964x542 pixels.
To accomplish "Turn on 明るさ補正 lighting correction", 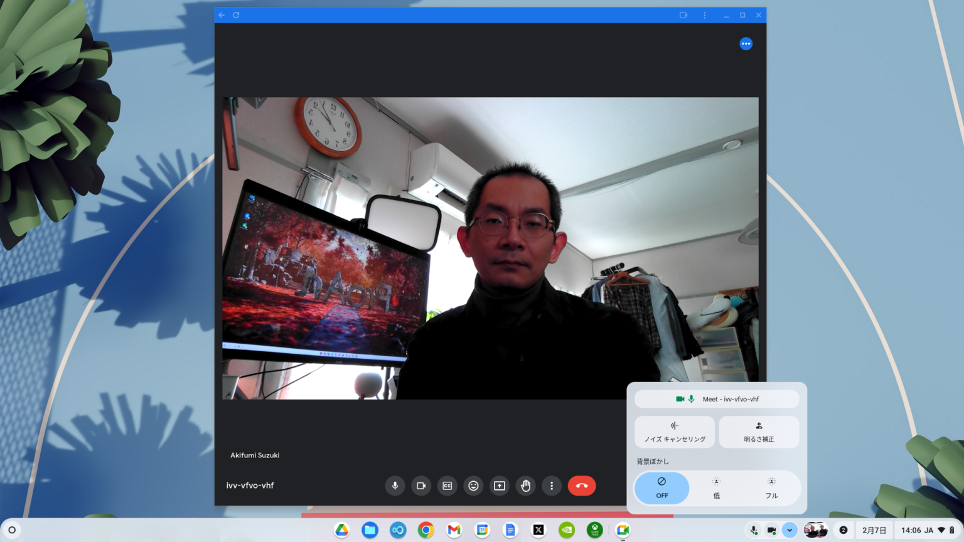I will click(x=758, y=432).
